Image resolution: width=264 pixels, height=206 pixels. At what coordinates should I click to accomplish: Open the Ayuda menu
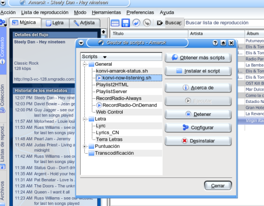click(x=167, y=12)
